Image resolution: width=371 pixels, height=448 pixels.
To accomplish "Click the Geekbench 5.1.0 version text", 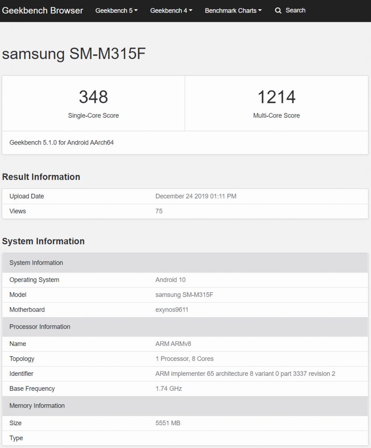I will [x=62, y=143].
